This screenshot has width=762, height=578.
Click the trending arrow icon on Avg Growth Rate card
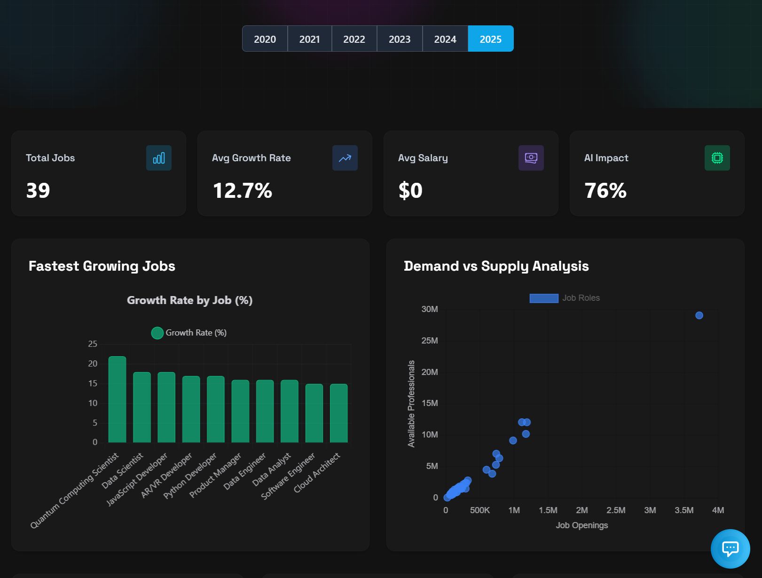point(345,158)
